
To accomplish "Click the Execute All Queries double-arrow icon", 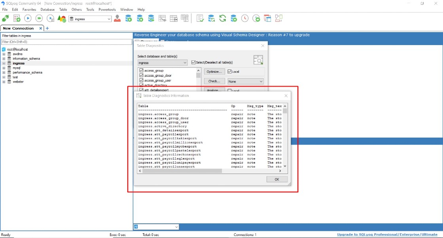I will 39,19.
